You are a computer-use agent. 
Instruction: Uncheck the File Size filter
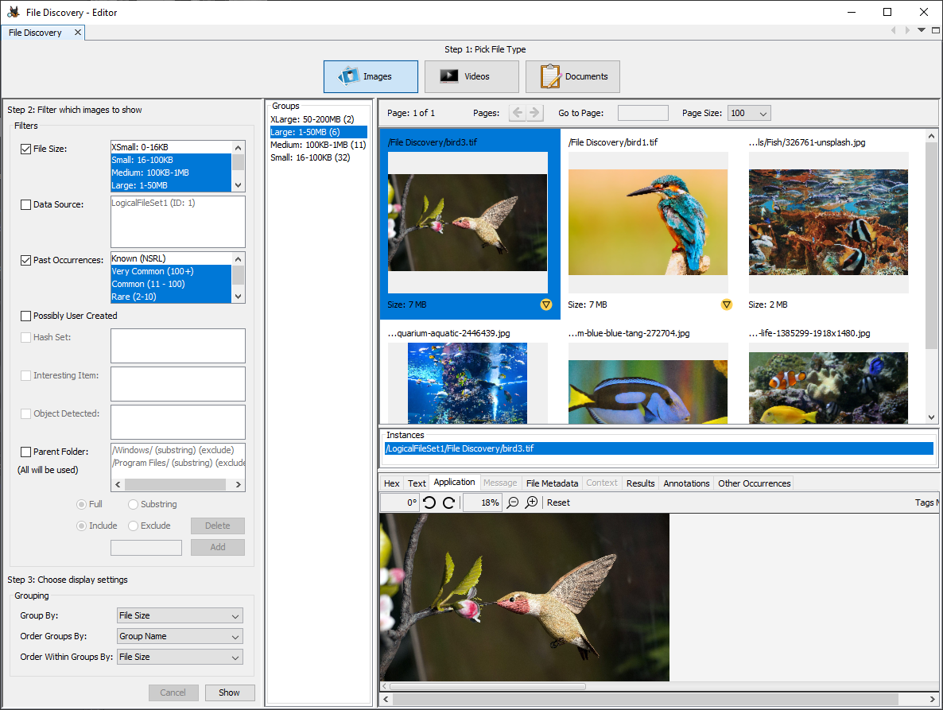[x=26, y=149]
